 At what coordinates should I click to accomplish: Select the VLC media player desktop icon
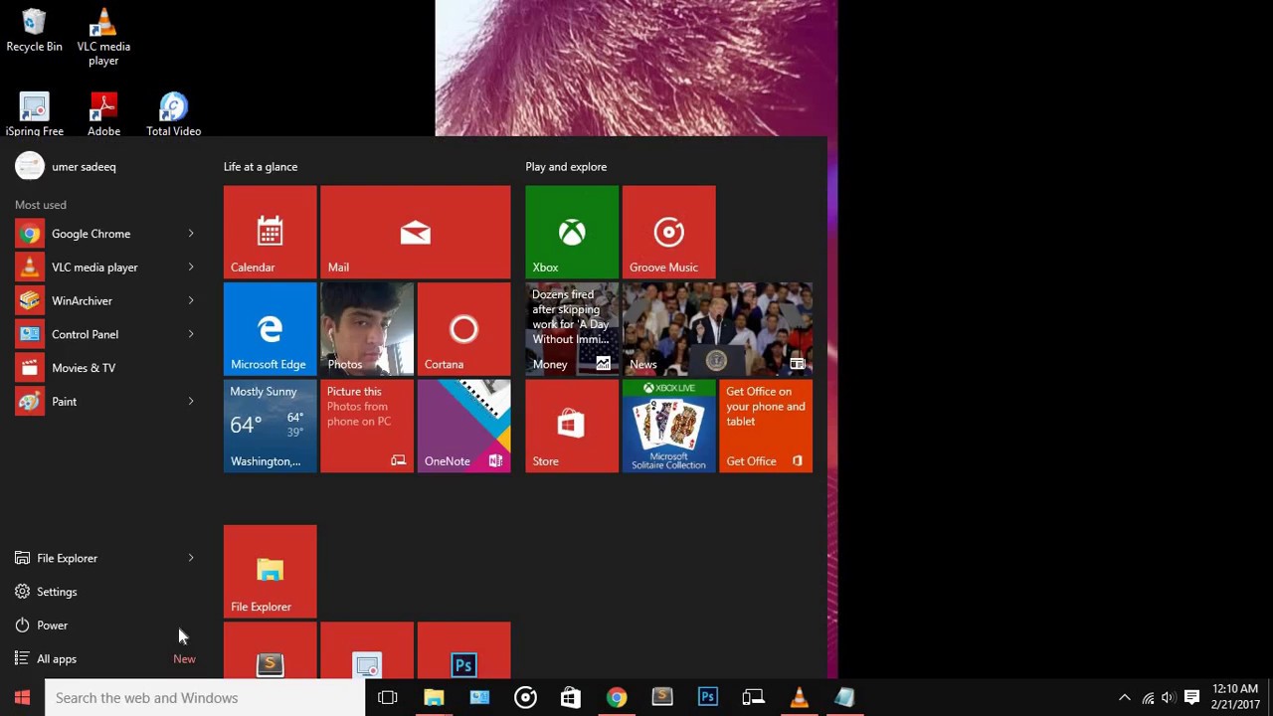pos(103,37)
